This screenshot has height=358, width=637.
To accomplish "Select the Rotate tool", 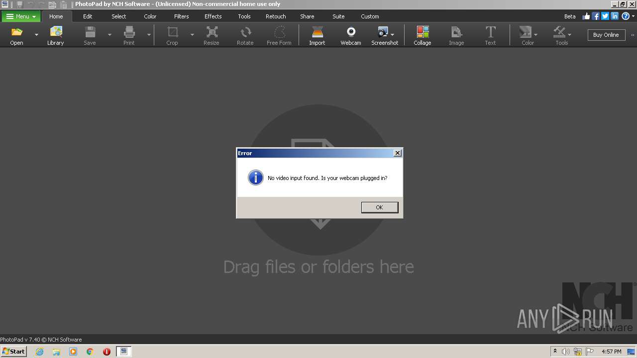I will [245, 35].
